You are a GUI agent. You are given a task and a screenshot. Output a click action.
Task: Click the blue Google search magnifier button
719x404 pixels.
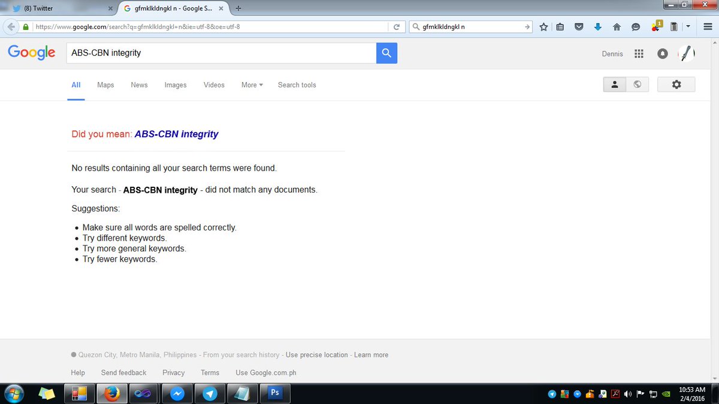click(386, 53)
